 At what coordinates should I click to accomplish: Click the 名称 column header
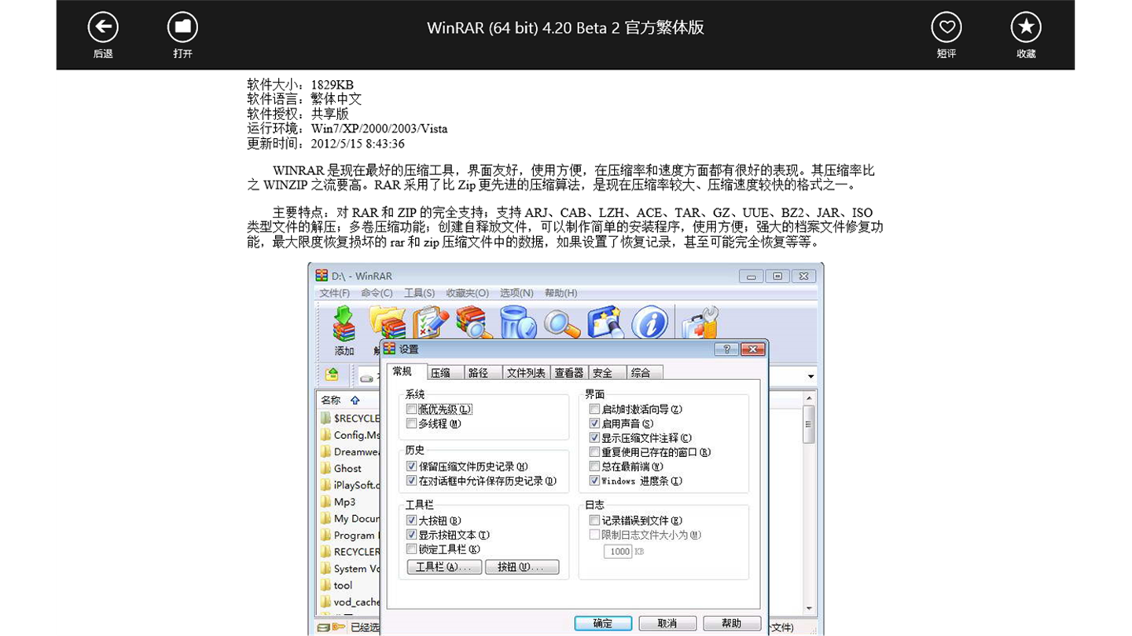click(x=331, y=400)
